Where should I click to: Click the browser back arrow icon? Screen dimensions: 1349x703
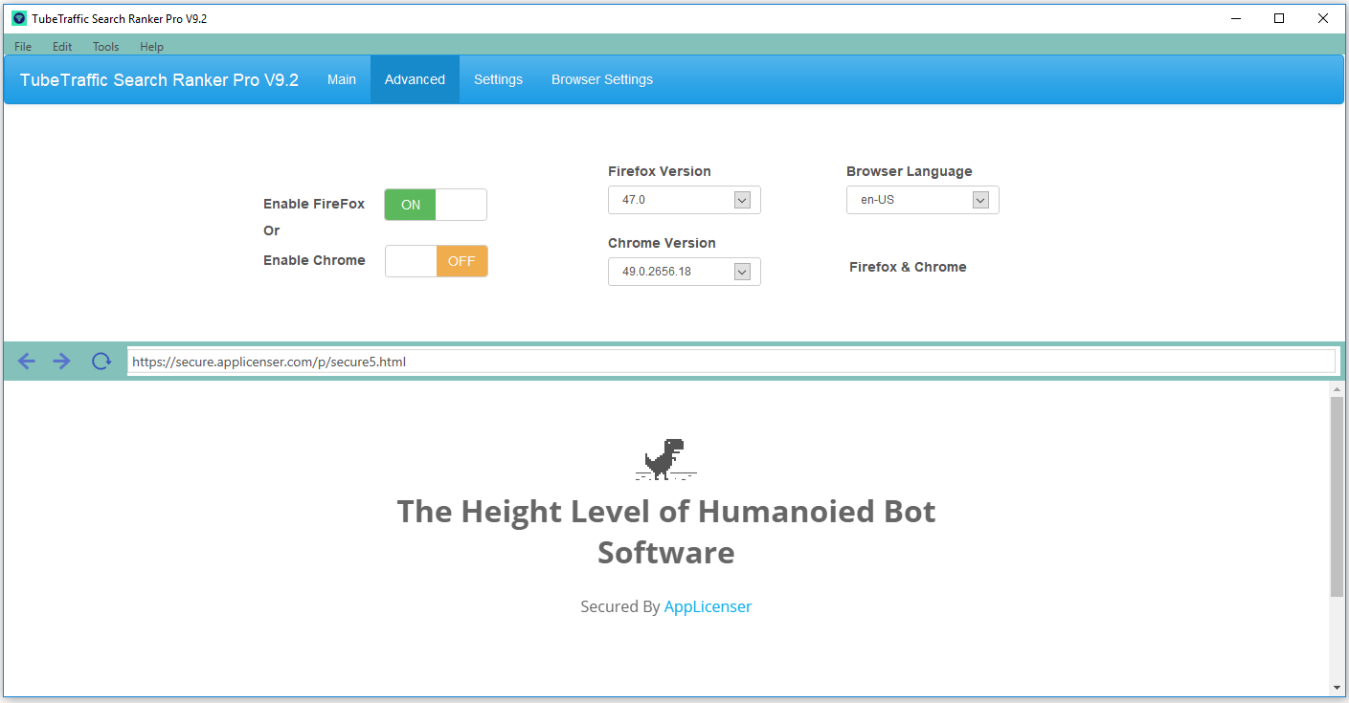pos(27,361)
